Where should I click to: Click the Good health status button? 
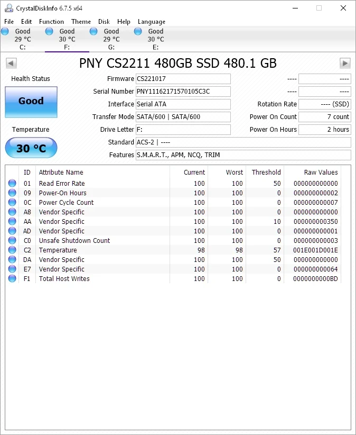(31, 102)
